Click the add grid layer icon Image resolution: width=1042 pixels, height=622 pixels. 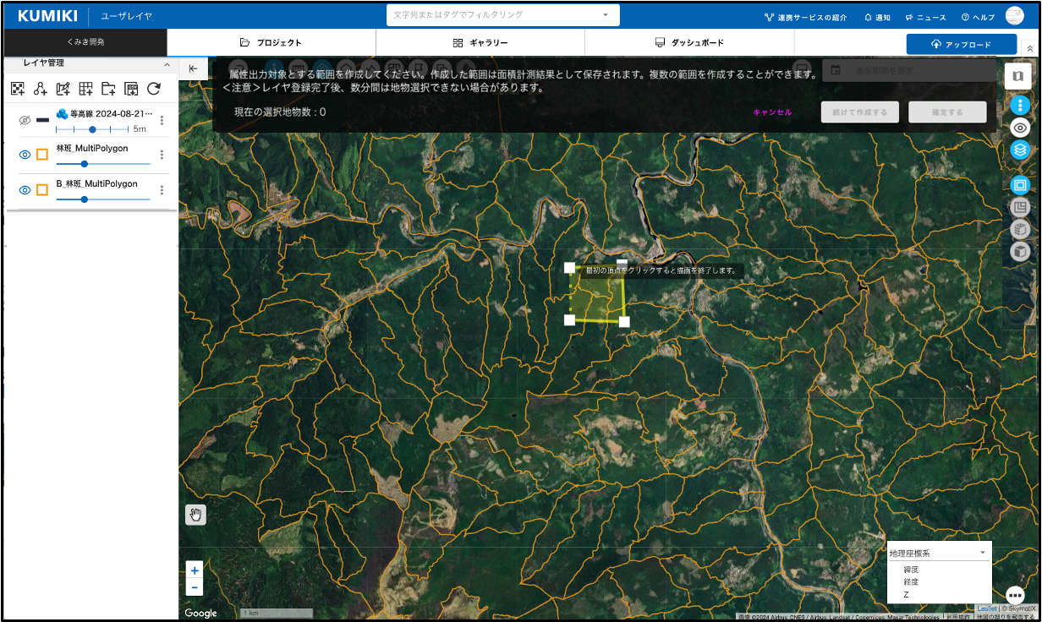(x=85, y=89)
